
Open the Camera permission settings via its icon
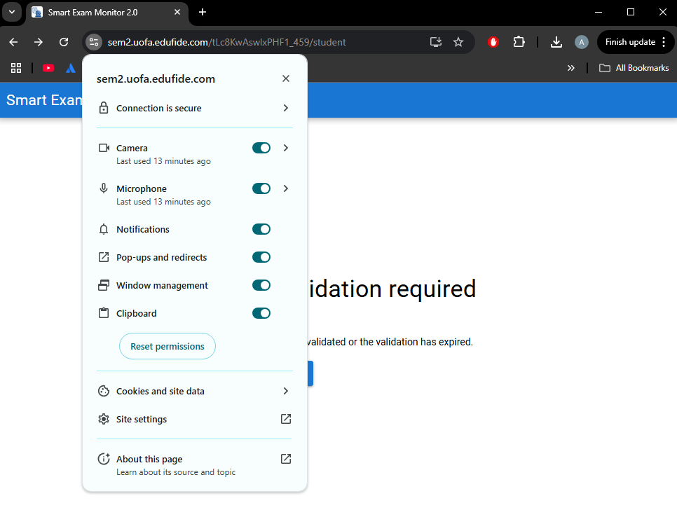[x=103, y=148]
